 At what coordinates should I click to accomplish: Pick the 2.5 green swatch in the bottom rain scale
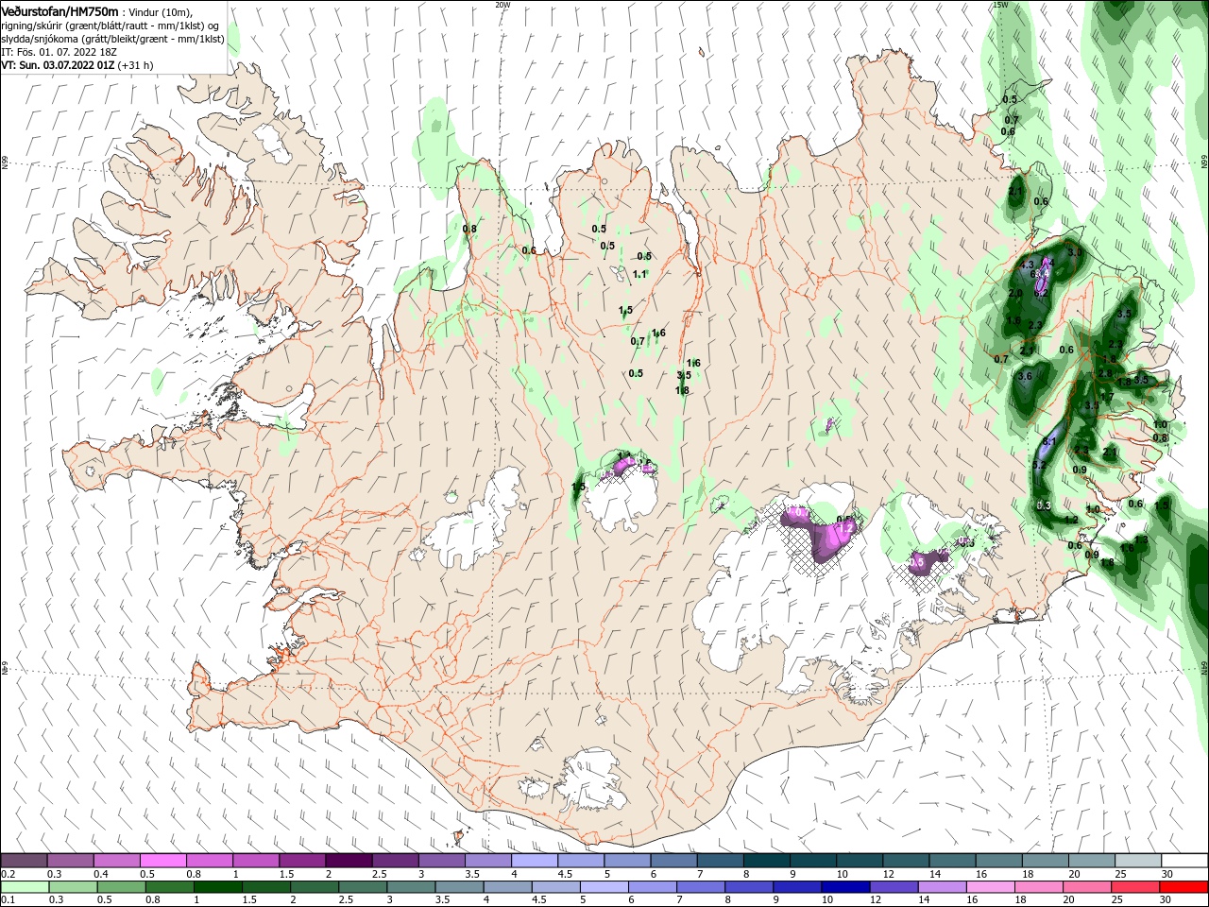tap(363, 887)
